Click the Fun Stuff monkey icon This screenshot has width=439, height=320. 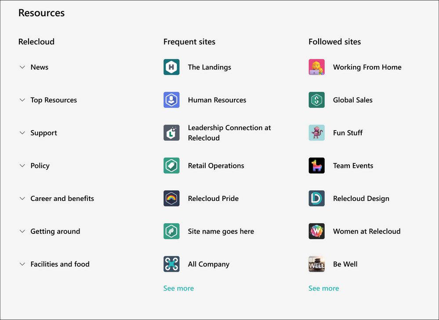tap(316, 133)
